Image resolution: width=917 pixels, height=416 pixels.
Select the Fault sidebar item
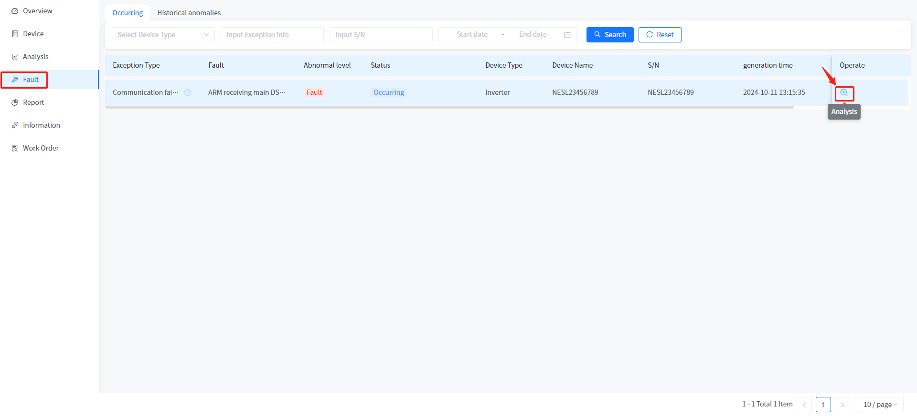point(31,80)
